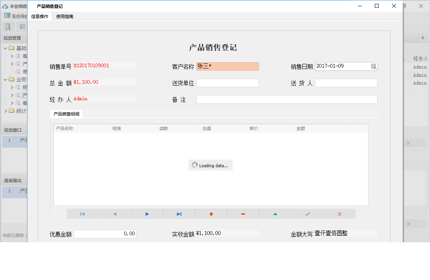The image size is (430, 280).
Task: Click the add record plus icon
Action: (x=211, y=213)
